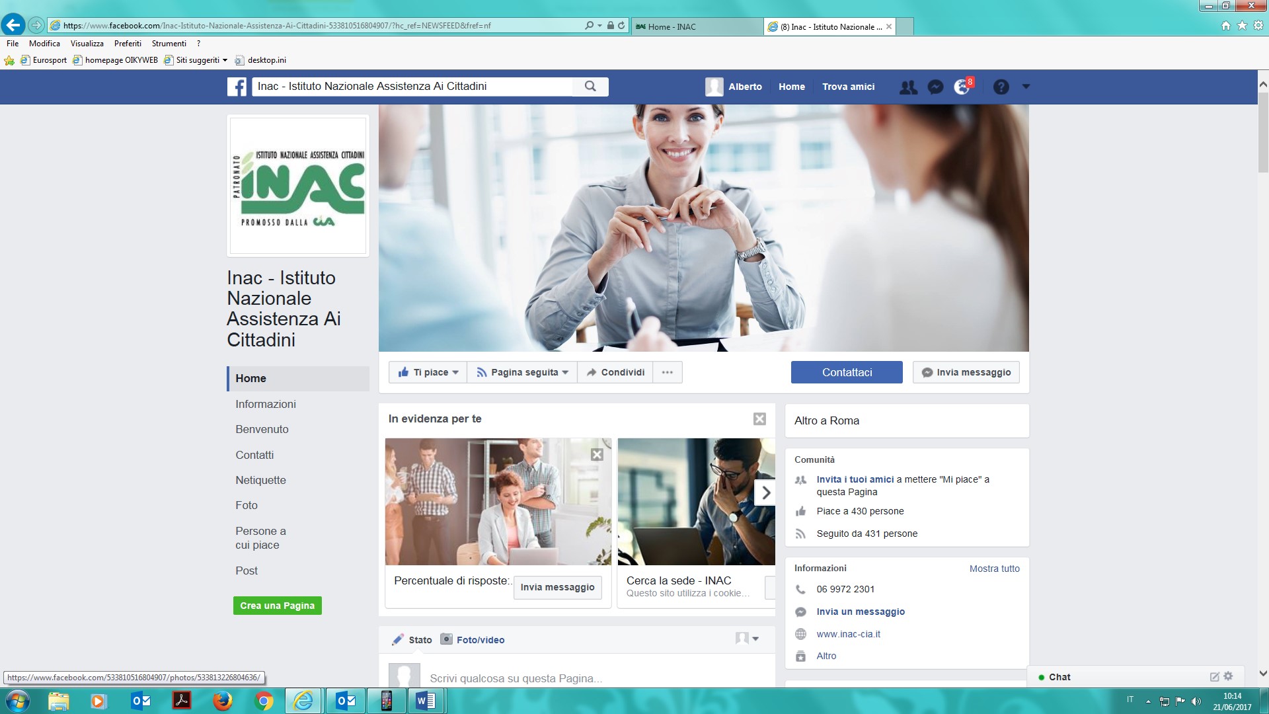1269x714 pixels.
Task: Open the Ti piace dropdown
Action: (x=428, y=372)
